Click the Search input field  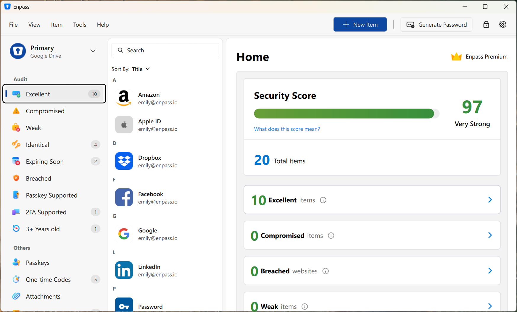pos(165,50)
